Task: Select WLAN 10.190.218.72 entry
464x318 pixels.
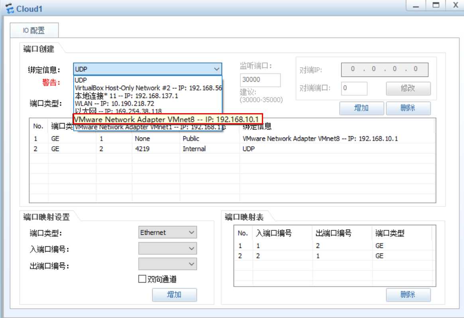Action: tap(147, 104)
